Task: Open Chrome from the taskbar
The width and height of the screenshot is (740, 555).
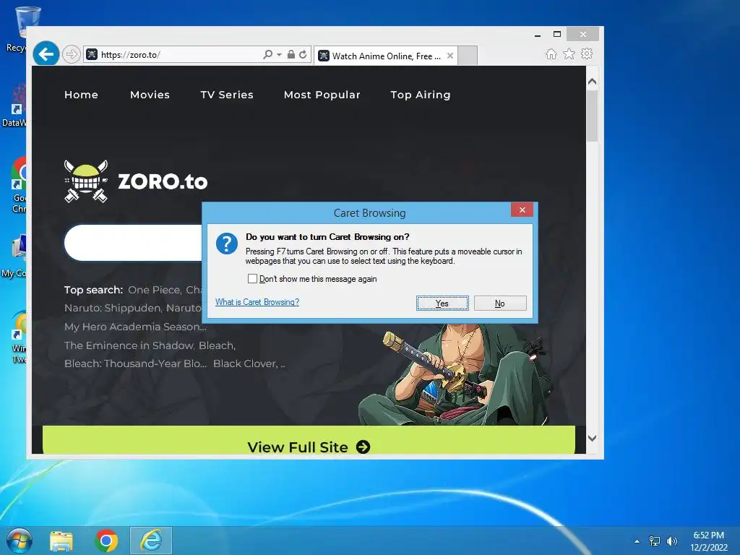Action: [x=106, y=541]
